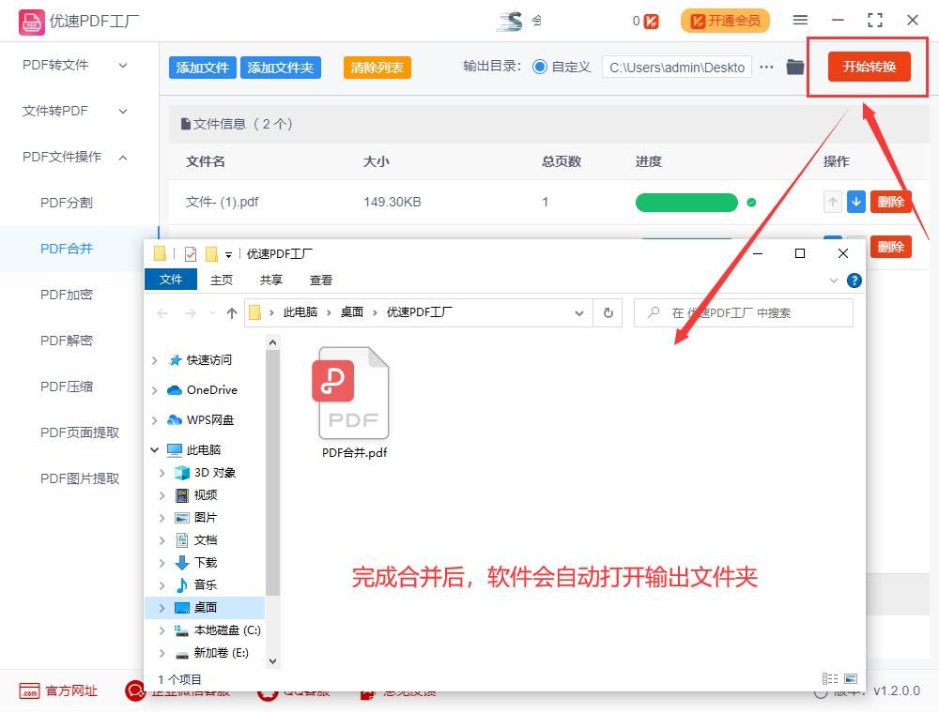This screenshot has width=939, height=713.
Task: Switch explorer to large icons view toggle
Action: coord(851,678)
